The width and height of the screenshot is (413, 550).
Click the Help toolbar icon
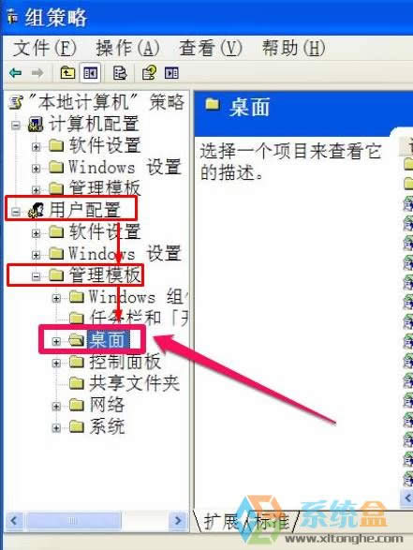point(149,73)
